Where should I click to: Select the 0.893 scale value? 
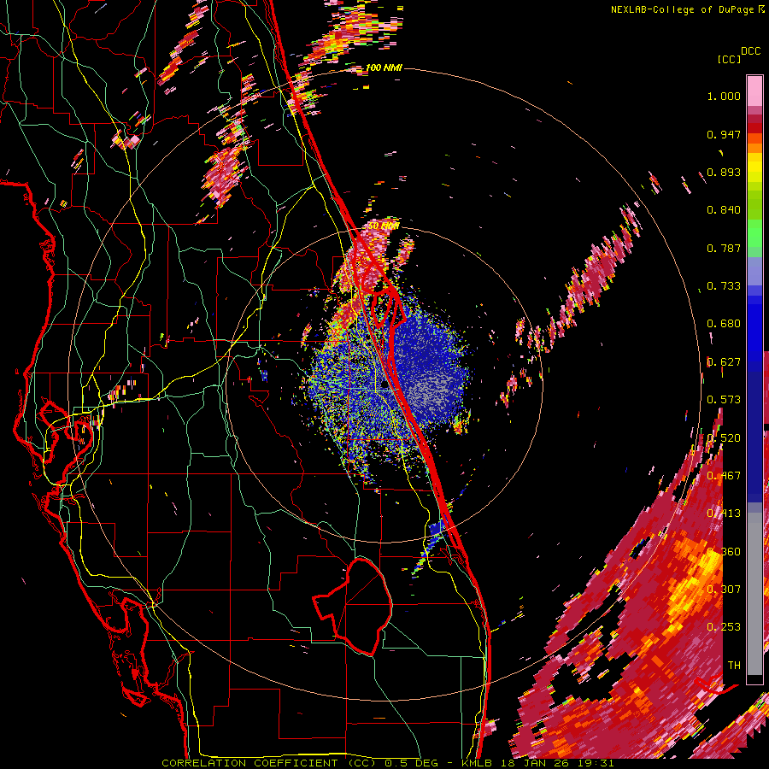tap(724, 172)
